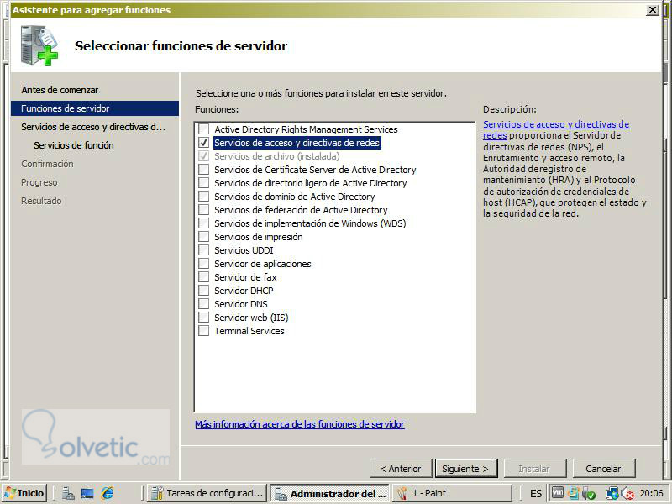Image resolution: width=672 pixels, height=504 pixels.
Task: Check Active Directory Rights Management Services box
Action: pyautogui.click(x=203, y=129)
